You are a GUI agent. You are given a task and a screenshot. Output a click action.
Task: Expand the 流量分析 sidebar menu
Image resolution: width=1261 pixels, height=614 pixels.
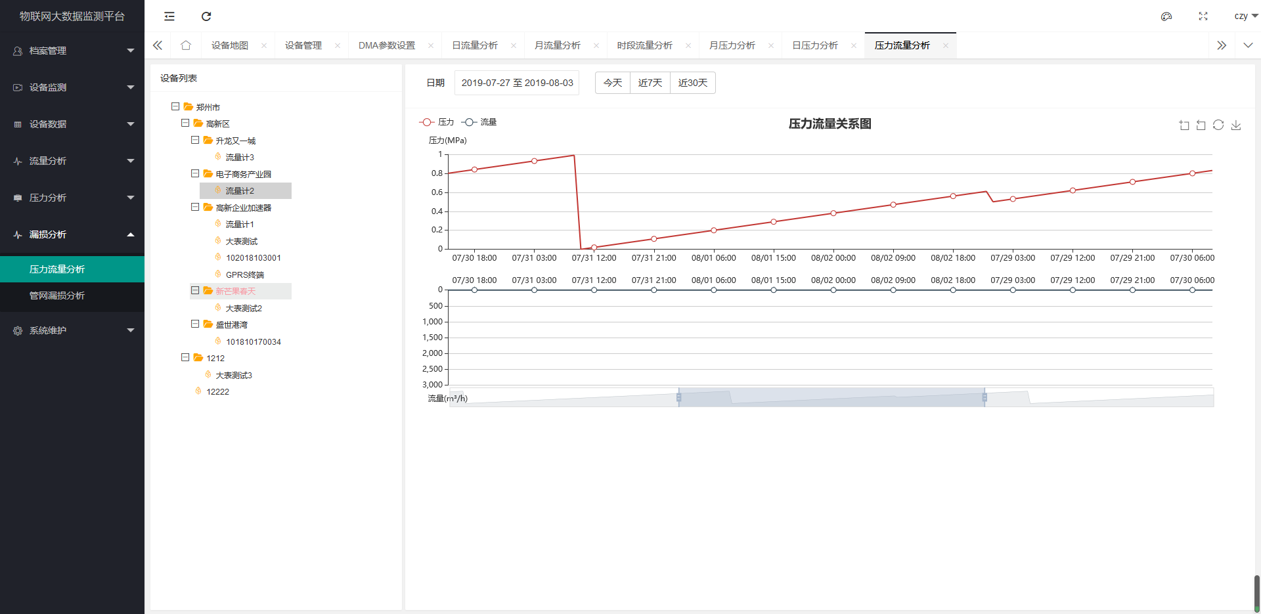click(72, 161)
